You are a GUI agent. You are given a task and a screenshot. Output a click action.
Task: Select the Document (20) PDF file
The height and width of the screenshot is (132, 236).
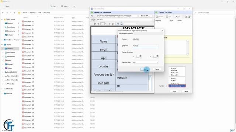[29, 93]
